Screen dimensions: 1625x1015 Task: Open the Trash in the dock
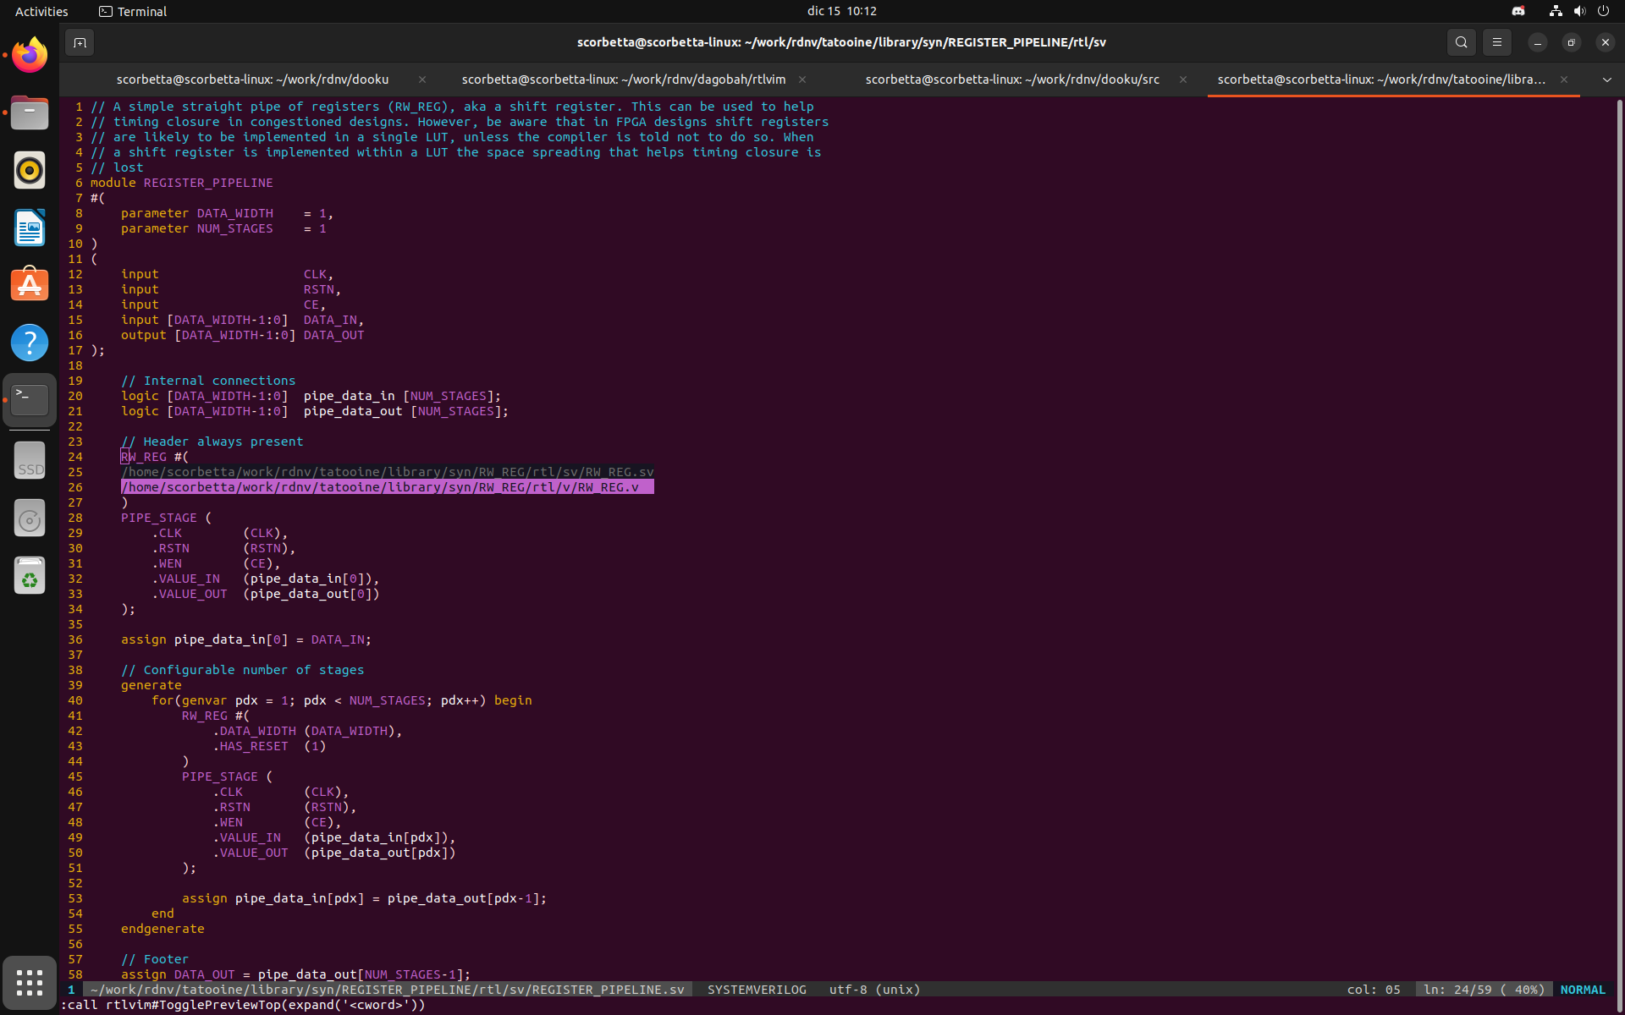(30, 576)
